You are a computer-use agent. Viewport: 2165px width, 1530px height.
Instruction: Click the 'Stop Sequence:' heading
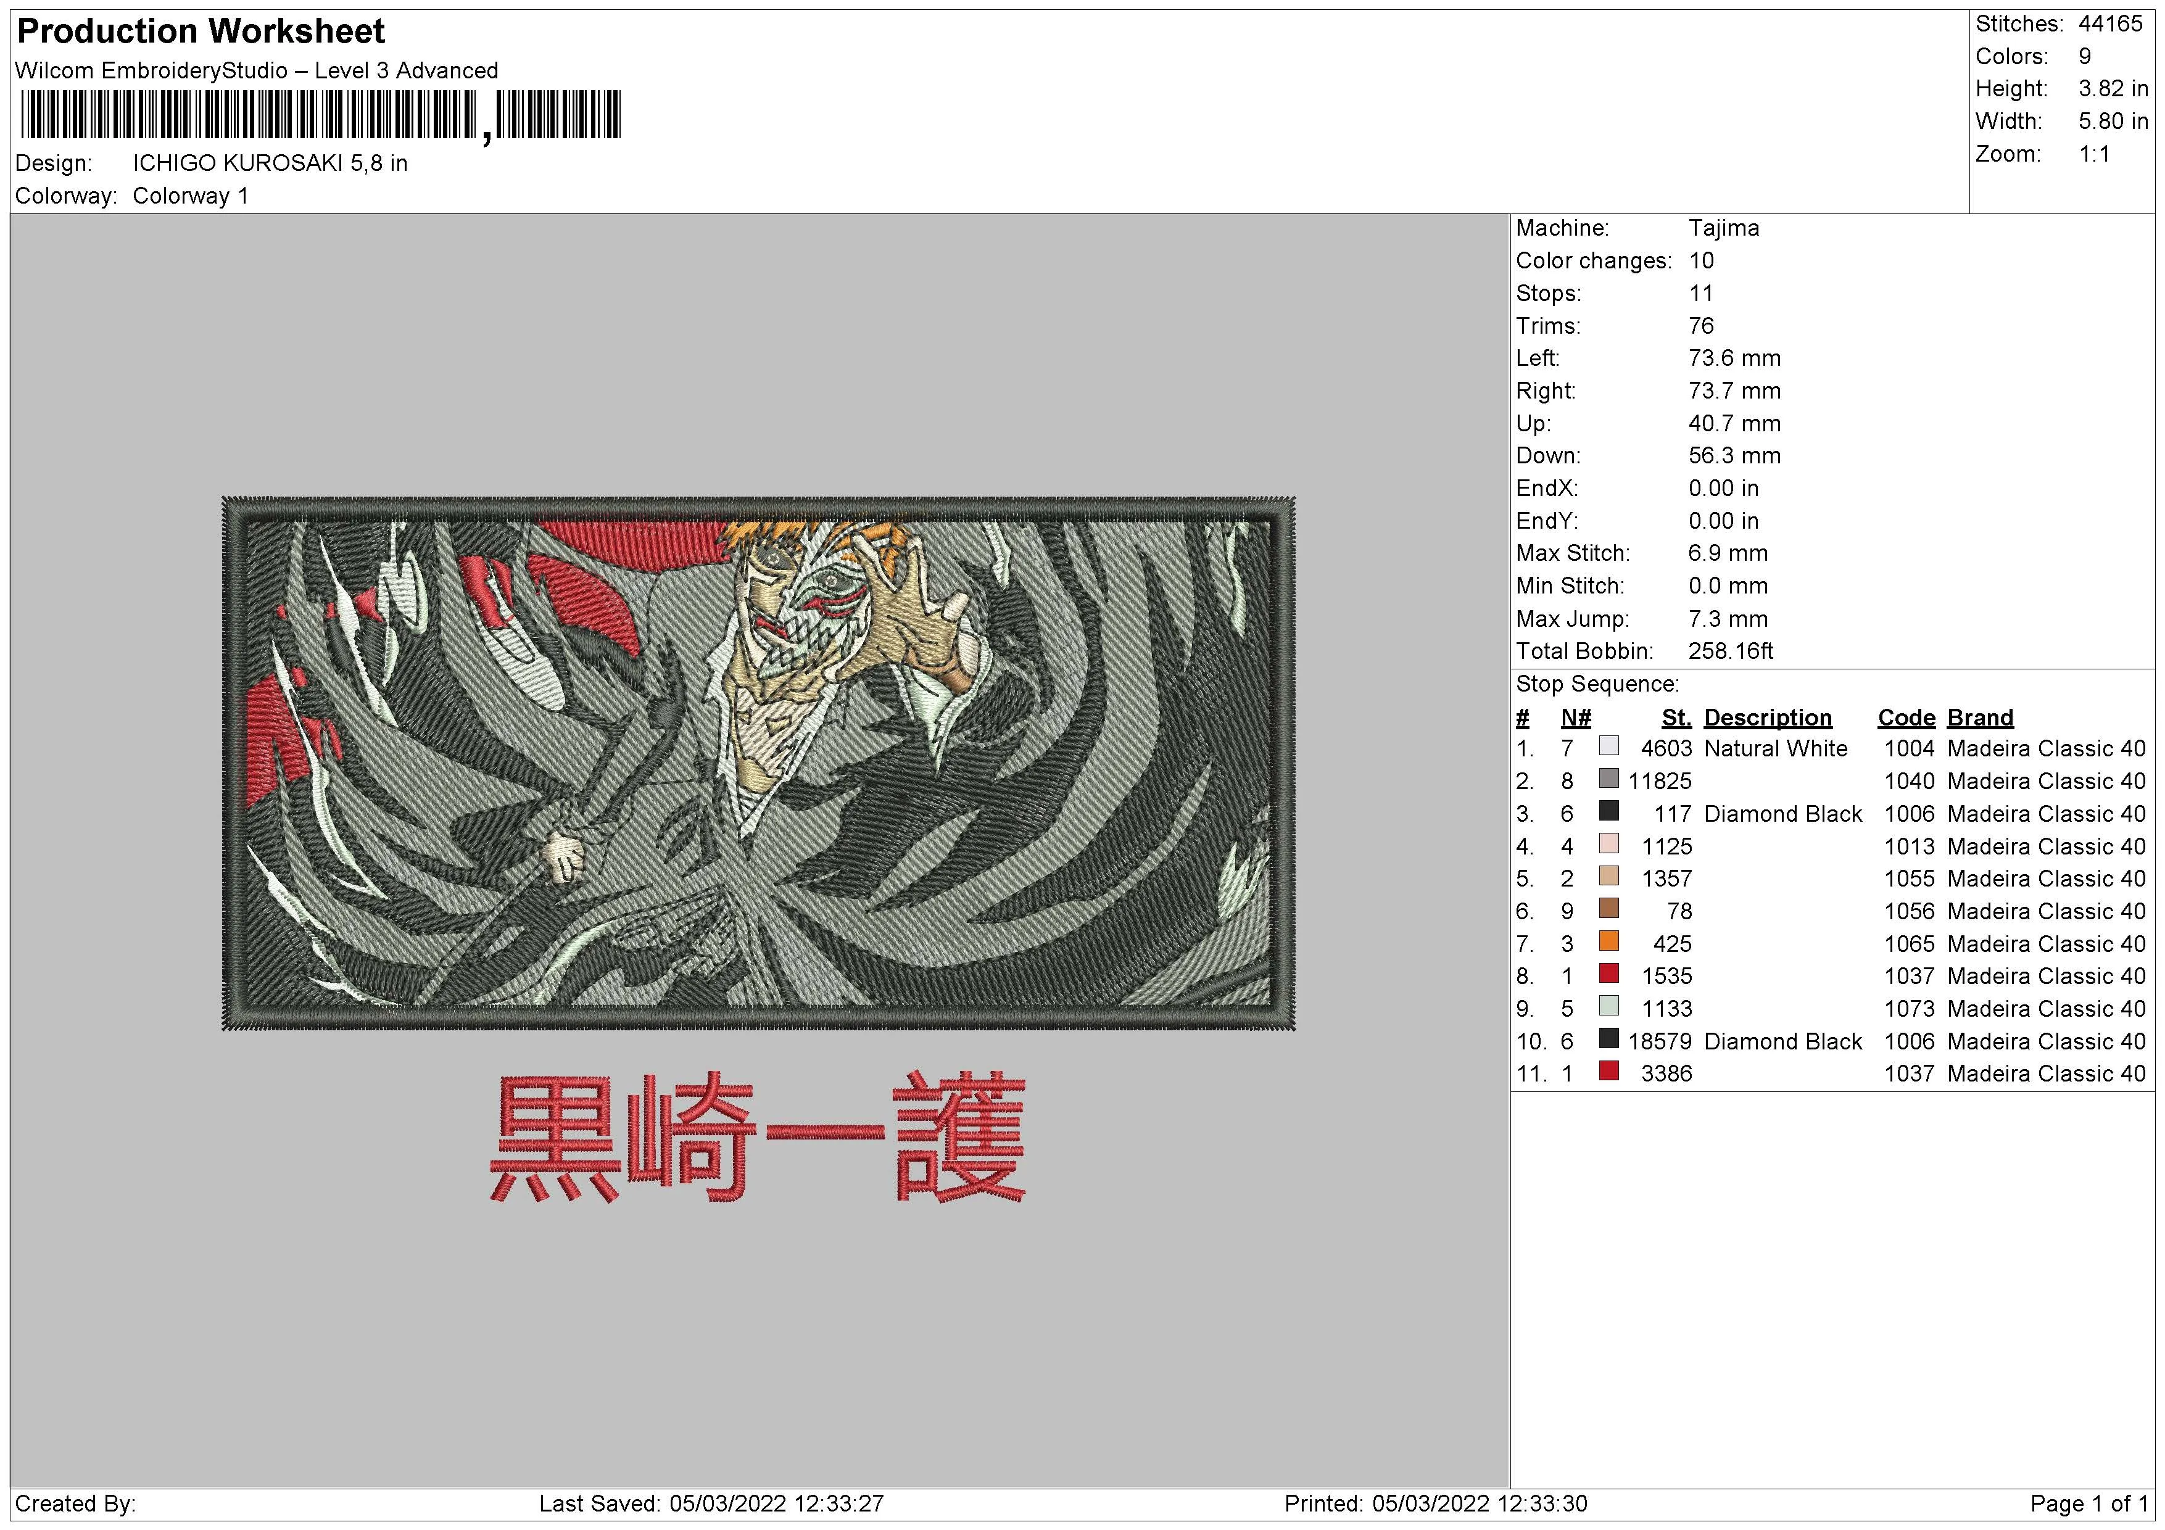point(1597,684)
